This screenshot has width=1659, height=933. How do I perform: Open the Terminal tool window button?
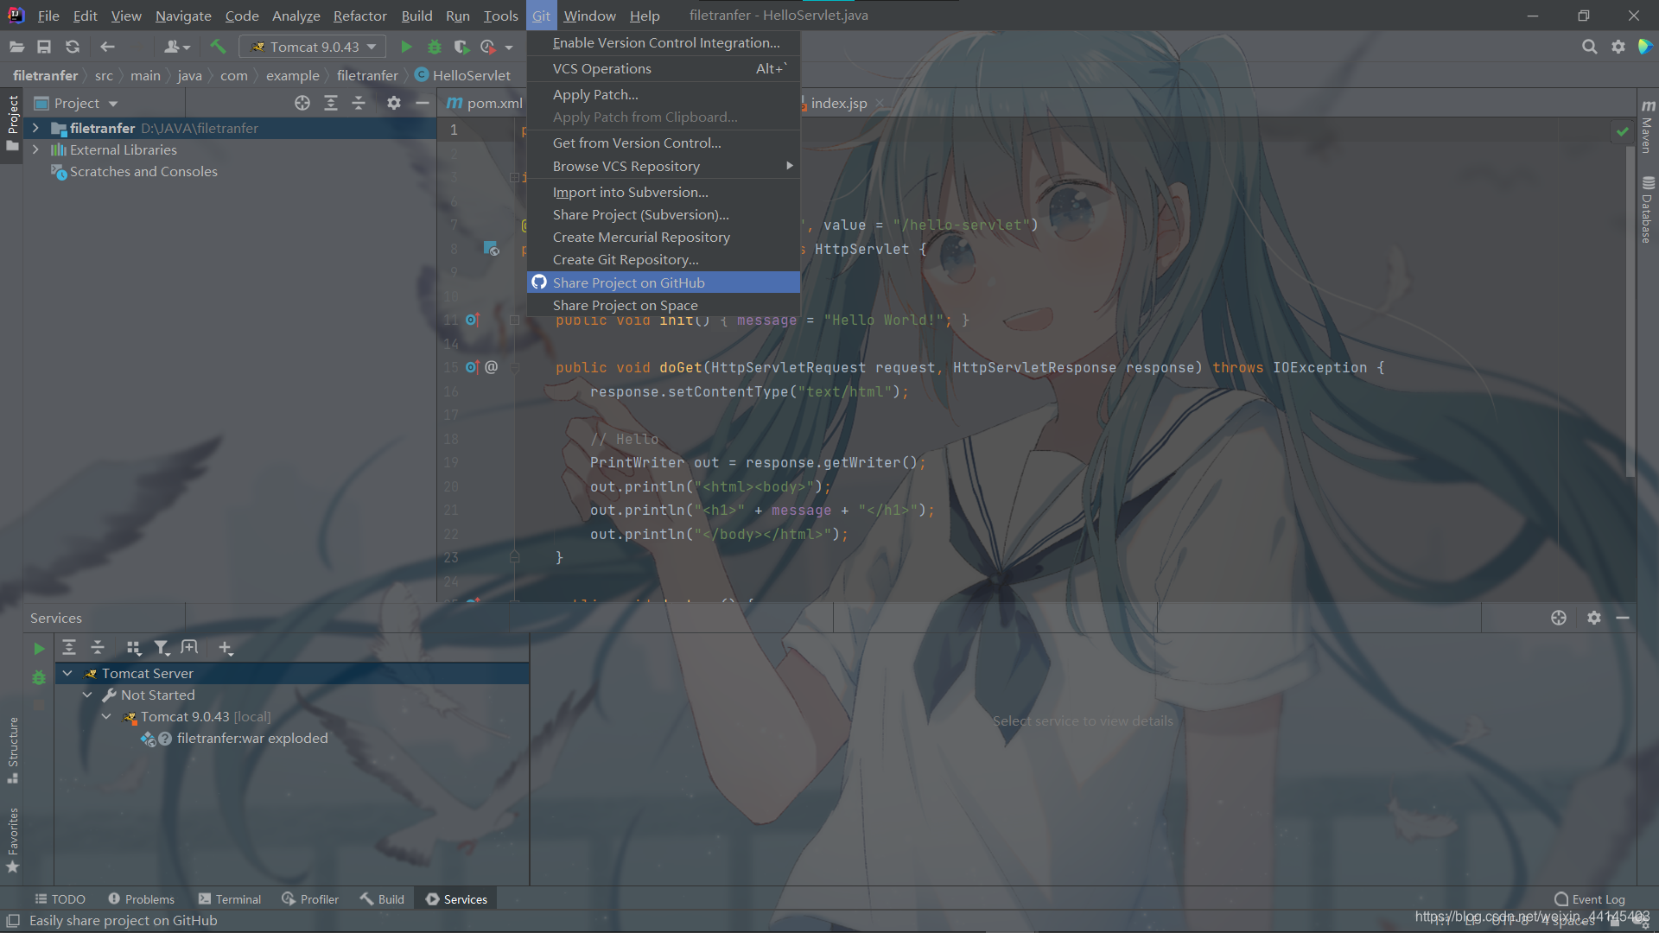(x=230, y=899)
